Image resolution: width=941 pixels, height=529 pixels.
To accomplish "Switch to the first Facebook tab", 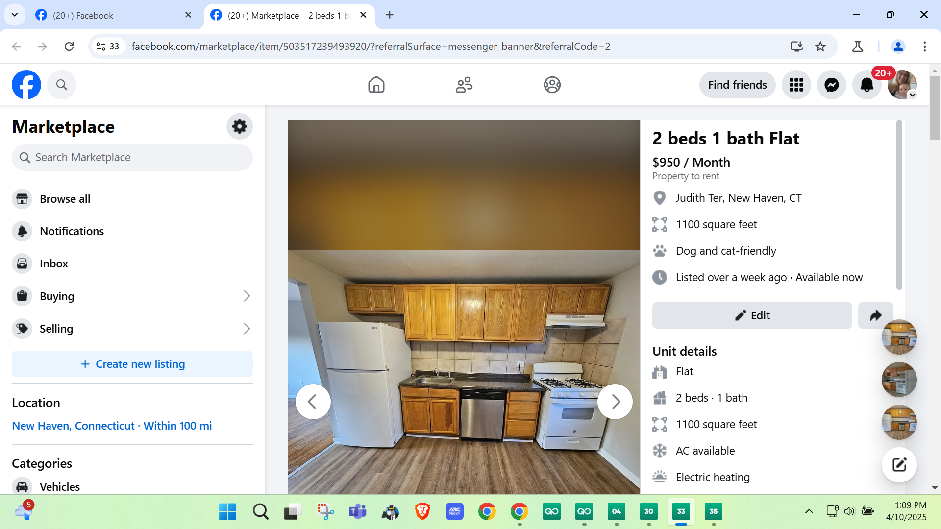I will (113, 15).
